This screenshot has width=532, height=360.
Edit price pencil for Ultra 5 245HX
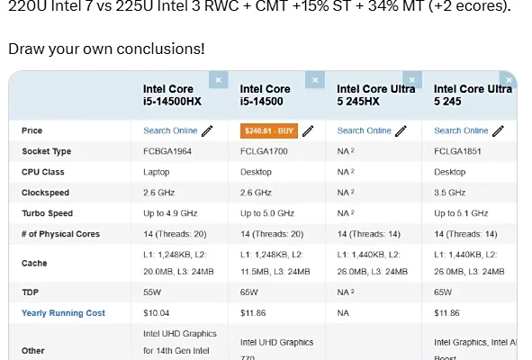click(401, 131)
